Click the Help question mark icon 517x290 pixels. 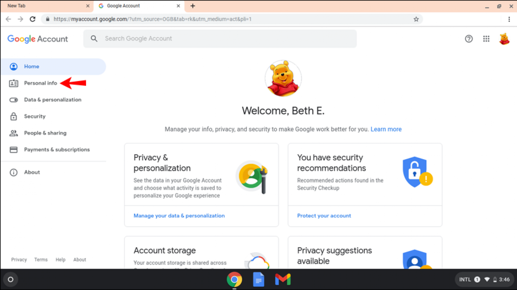pos(469,39)
